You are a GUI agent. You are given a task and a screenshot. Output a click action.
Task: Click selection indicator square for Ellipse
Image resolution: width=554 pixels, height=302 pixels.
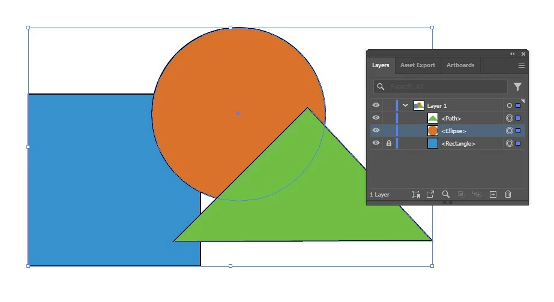(518, 131)
